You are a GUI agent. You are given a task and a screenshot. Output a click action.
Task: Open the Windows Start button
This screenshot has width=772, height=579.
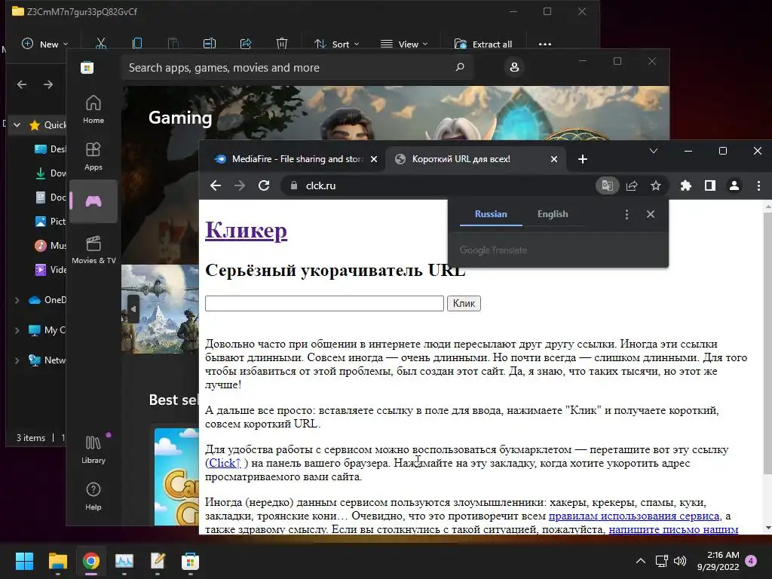(24, 561)
